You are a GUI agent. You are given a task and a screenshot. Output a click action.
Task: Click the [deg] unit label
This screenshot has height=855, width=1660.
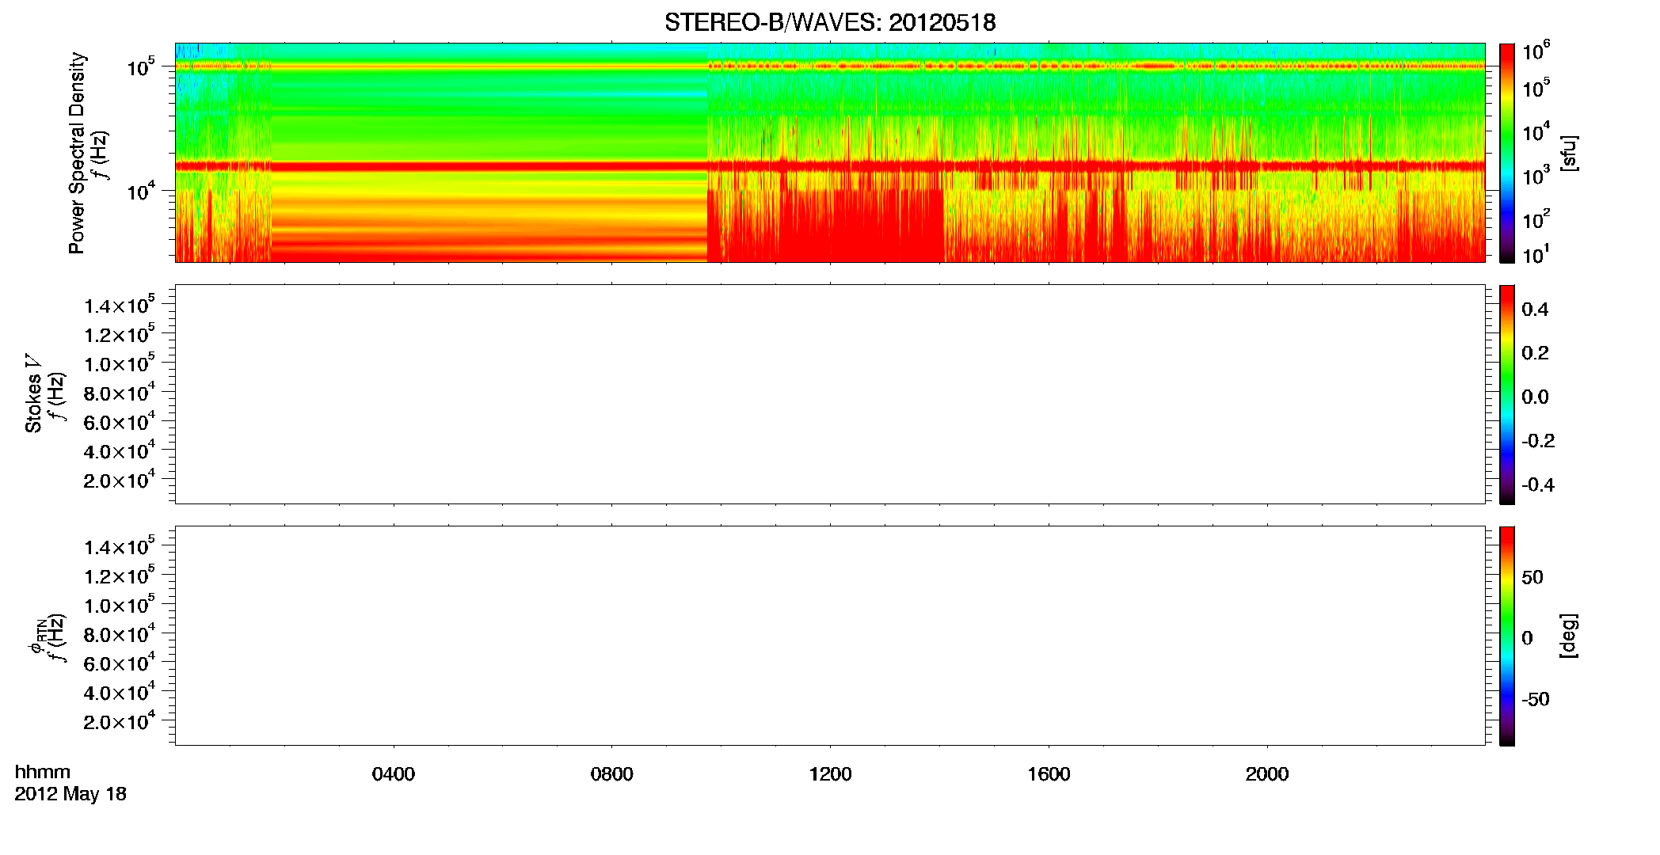pyautogui.click(x=1568, y=636)
